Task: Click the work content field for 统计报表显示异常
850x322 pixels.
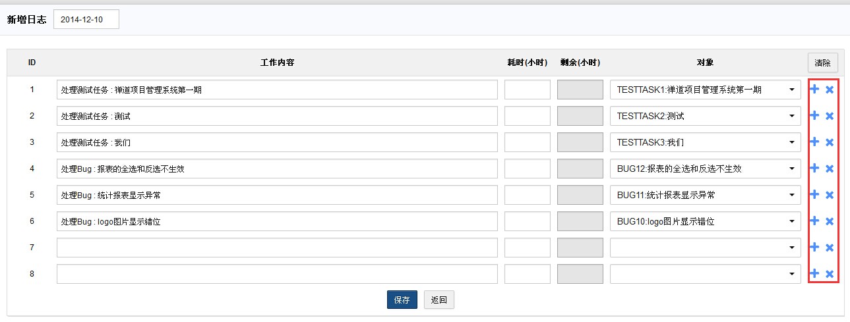Action: coord(277,195)
